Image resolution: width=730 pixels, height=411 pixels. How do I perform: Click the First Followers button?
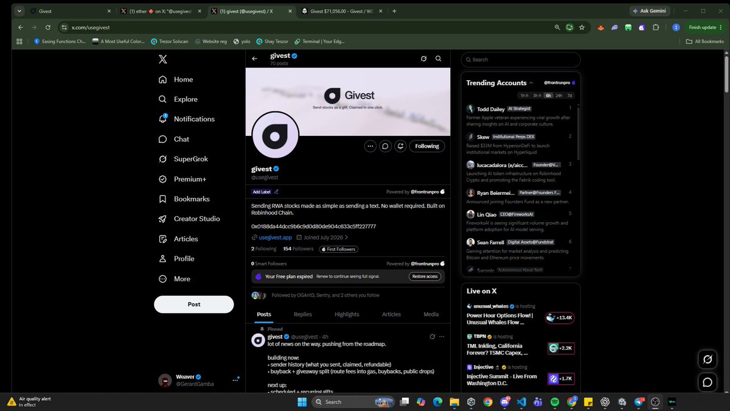pos(339,249)
